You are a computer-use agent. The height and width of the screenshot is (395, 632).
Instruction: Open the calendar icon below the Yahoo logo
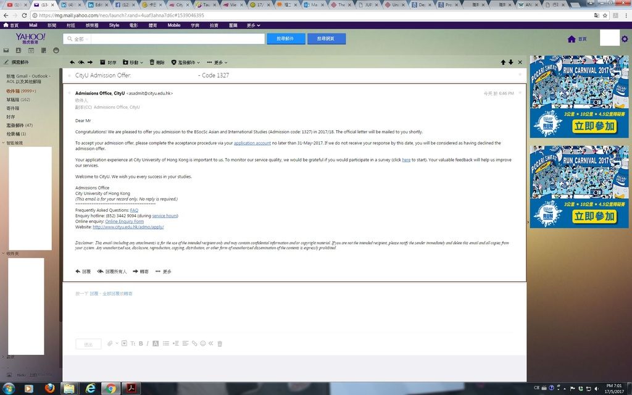pos(31,50)
